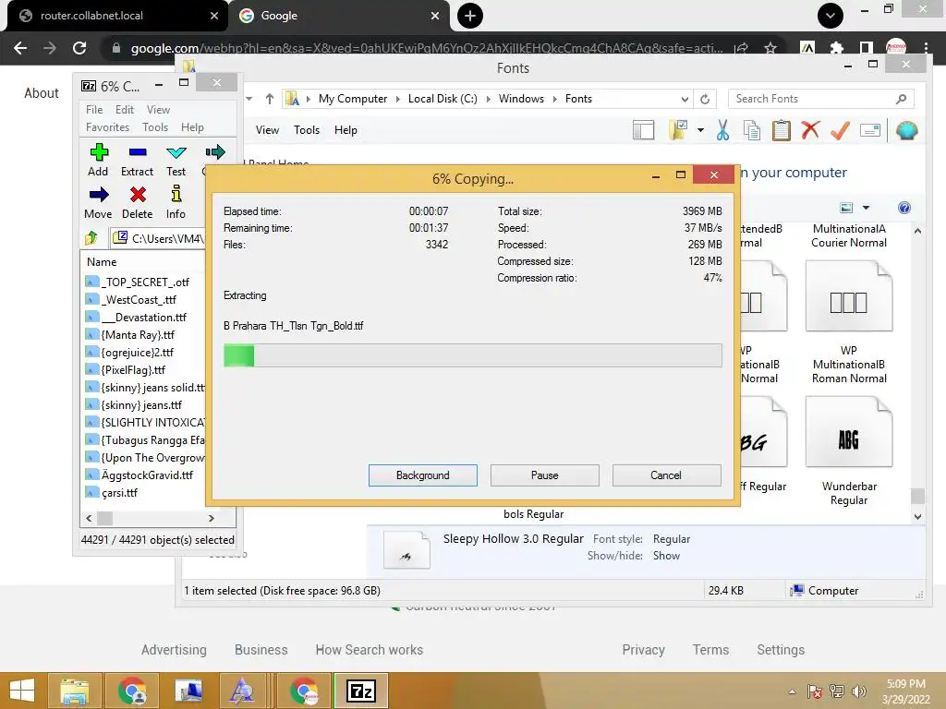This screenshot has width=946, height=709.
Task: Expand the Windows breadcrumb arrow
Action: coord(554,99)
